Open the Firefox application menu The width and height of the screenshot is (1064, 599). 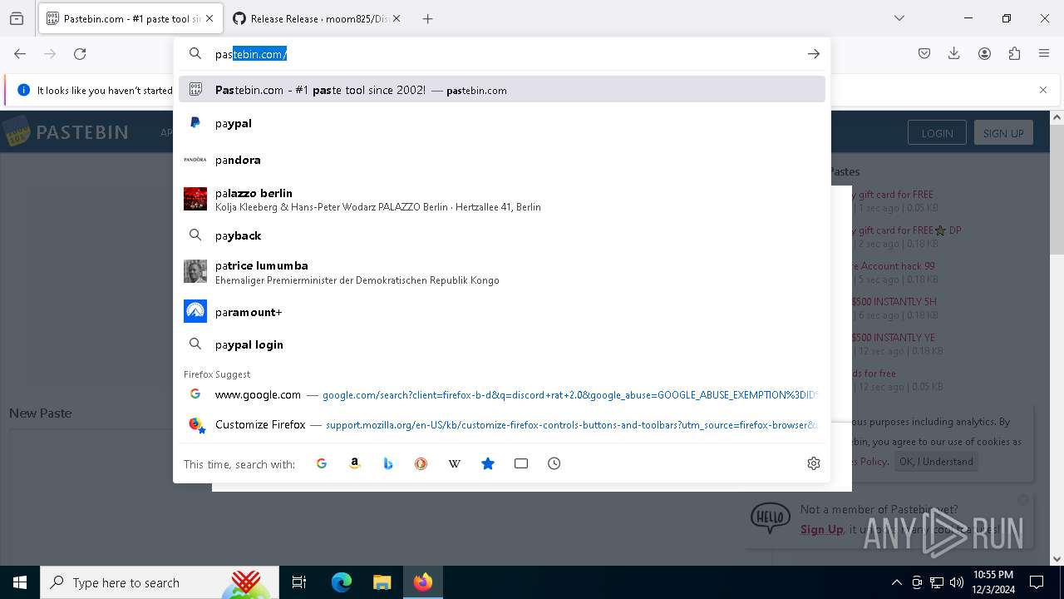[x=1044, y=53]
